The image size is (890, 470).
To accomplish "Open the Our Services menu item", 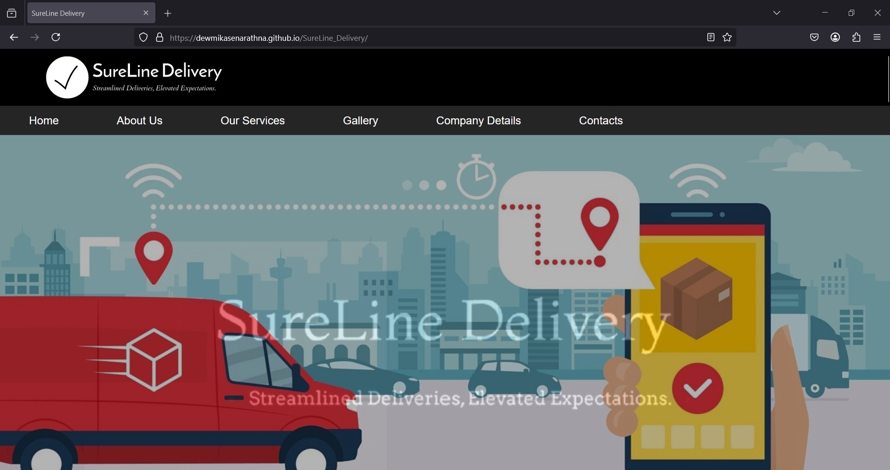I will coord(252,121).
